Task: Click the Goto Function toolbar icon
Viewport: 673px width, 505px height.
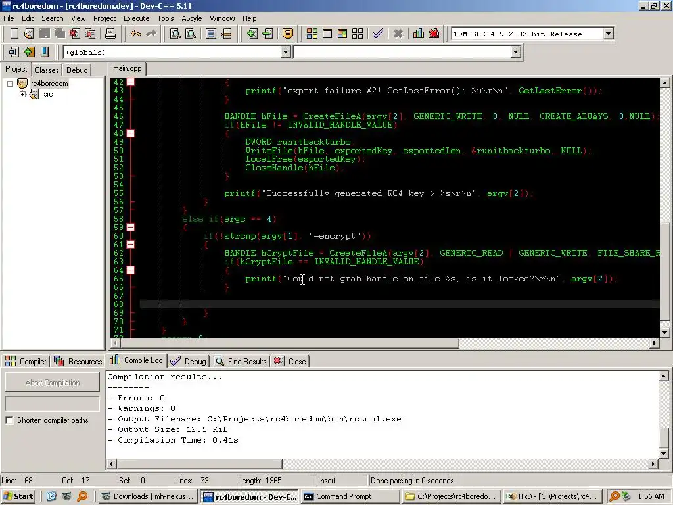Action: point(211,34)
